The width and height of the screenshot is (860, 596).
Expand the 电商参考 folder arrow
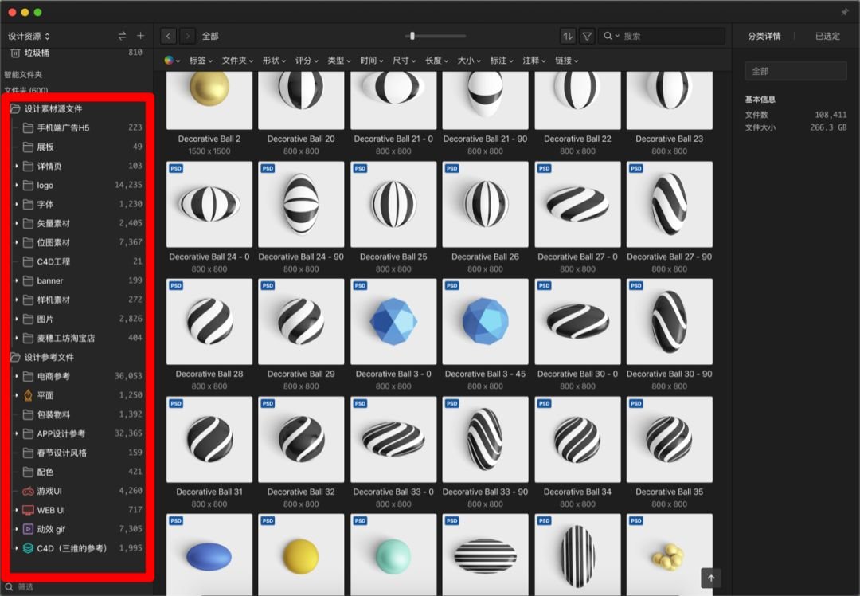(17, 376)
